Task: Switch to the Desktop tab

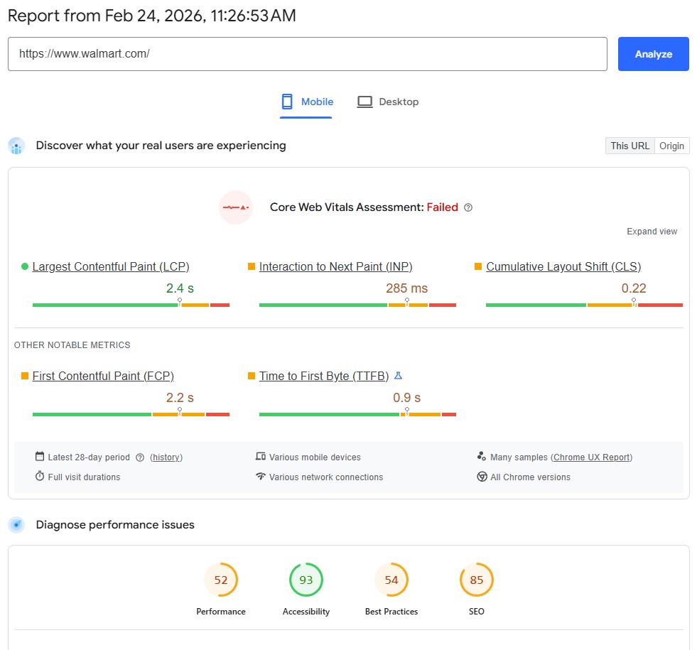Action: (x=388, y=102)
